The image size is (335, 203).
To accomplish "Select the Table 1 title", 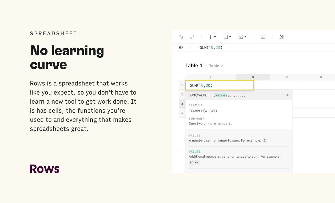I will click(x=194, y=66).
